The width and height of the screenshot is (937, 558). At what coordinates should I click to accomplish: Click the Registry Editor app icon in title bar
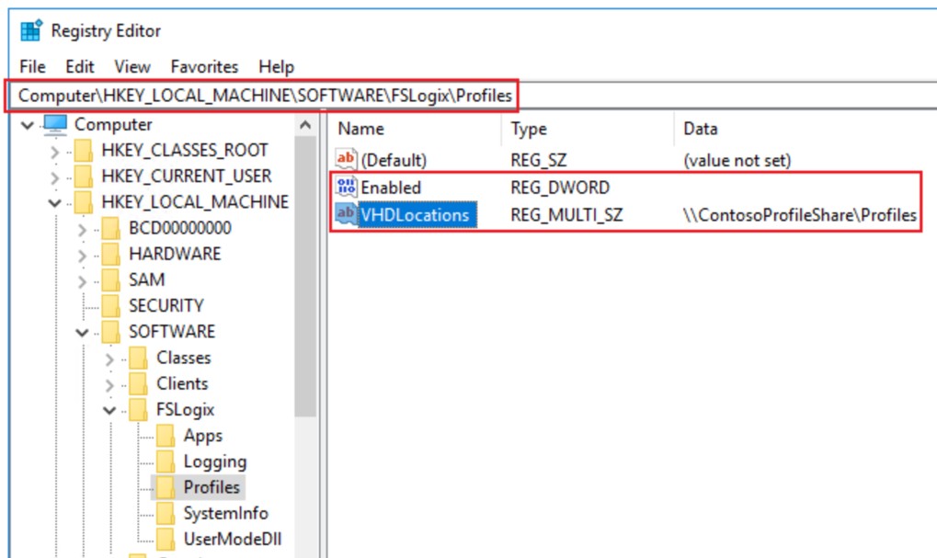point(31,30)
